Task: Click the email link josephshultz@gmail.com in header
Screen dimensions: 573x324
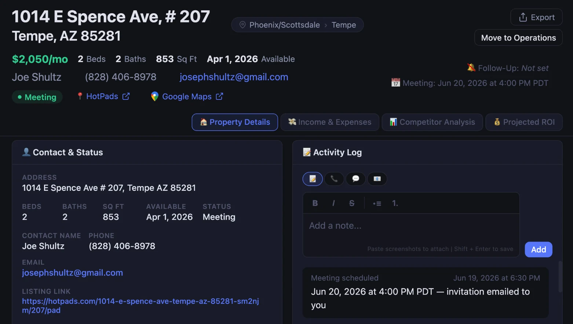Action: [234, 77]
